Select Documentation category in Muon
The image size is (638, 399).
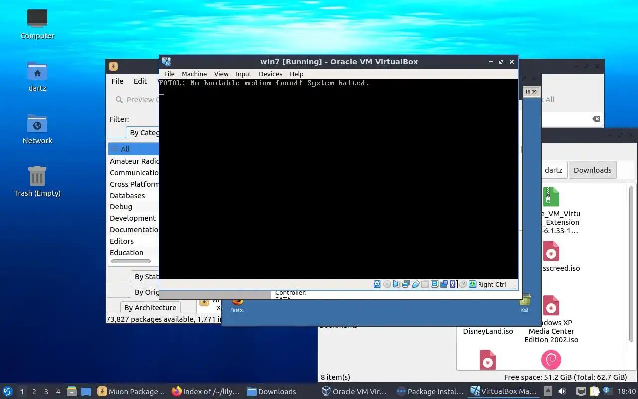133,229
